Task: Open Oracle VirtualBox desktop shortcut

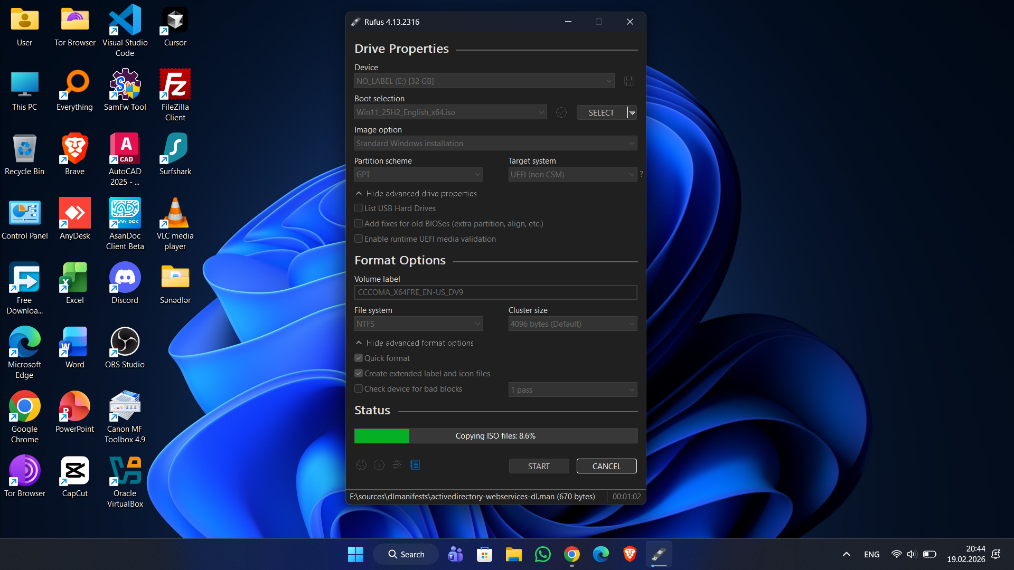Action: click(x=125, y=481)
